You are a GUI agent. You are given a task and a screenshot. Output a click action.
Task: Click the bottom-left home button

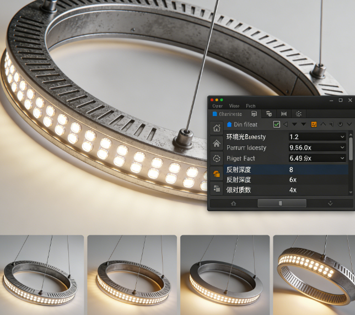[233, 203]
